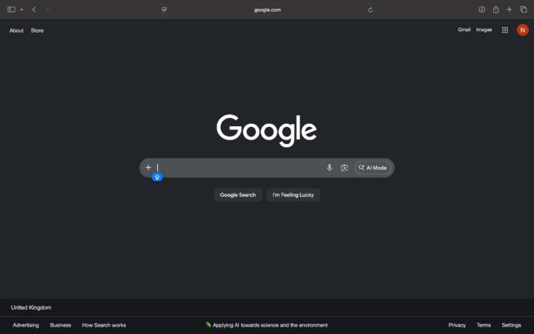Viewport: 534px width, 334px height.
Task: Open the Store link
Action: point(37,30)
